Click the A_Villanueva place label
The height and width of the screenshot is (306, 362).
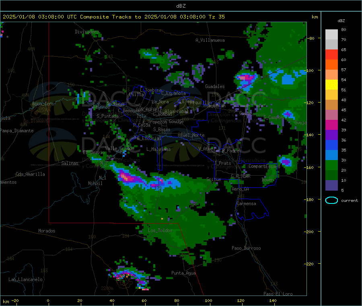(x=210, y=40)
